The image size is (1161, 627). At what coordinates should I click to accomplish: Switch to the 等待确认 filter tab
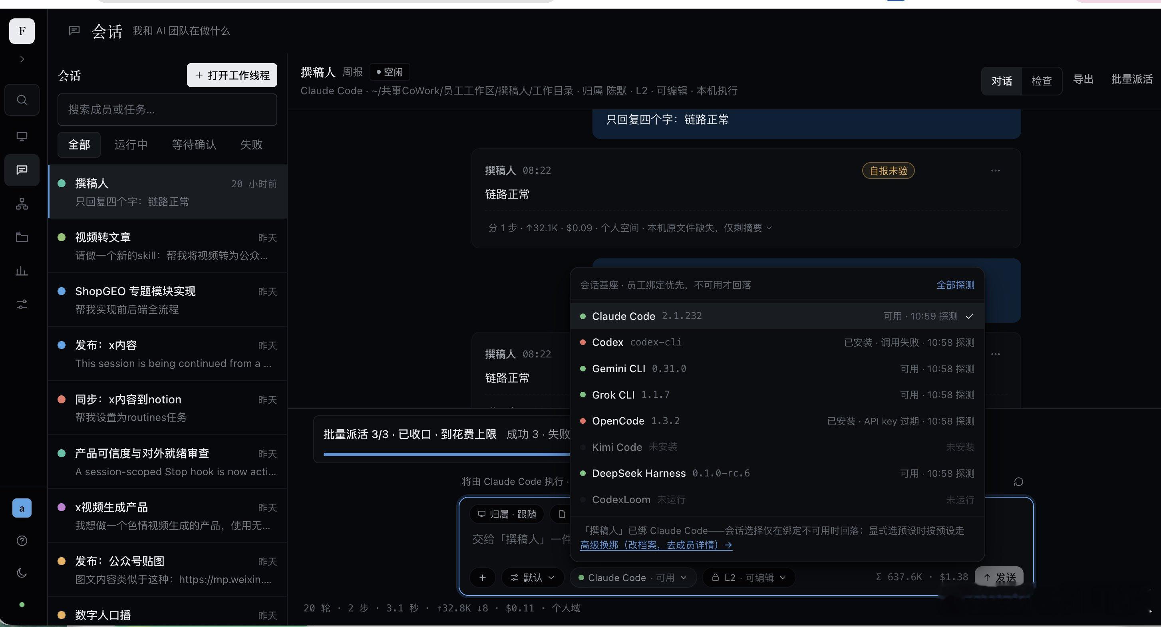tap(194, 145)
